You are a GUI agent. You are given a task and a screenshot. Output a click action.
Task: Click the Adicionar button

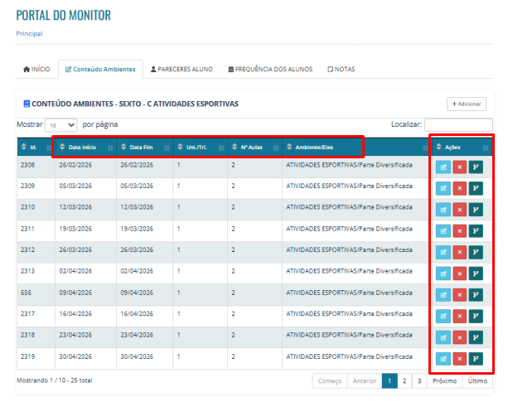(467, 104)
